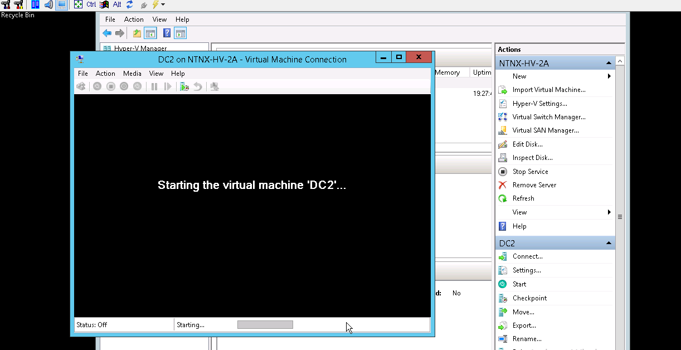Click the Starting progress bar in status bar

[x=265, y=324]
